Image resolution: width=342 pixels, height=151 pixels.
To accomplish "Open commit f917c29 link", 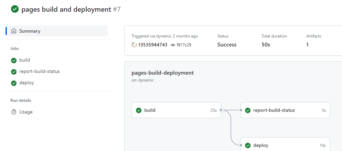I will click(x=184, y=45).
